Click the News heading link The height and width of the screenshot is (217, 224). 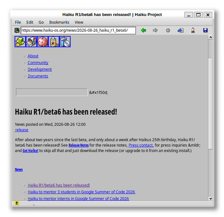tap(19, 170)
